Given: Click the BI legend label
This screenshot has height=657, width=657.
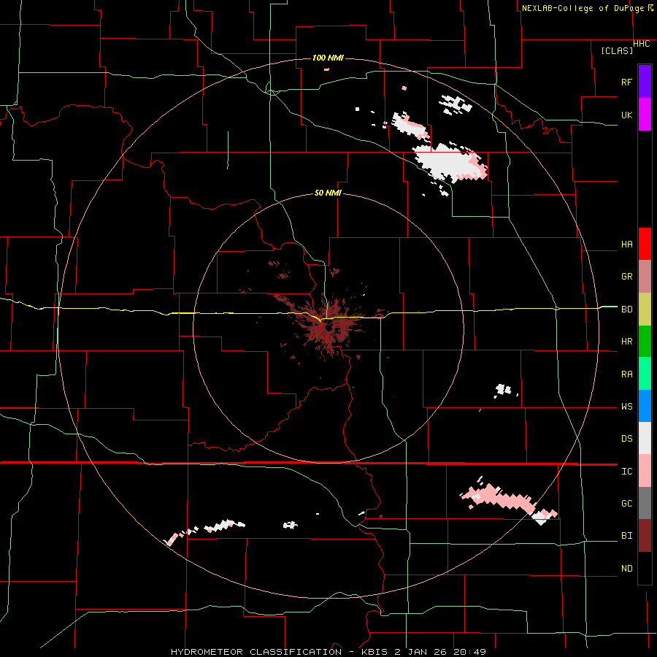Looking at the screenshot, I should tap(626, 536).
